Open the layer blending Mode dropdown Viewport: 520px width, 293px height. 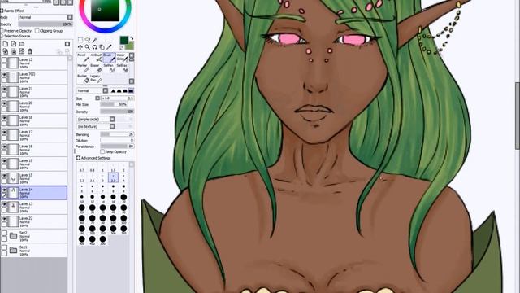tap(45, 17)
